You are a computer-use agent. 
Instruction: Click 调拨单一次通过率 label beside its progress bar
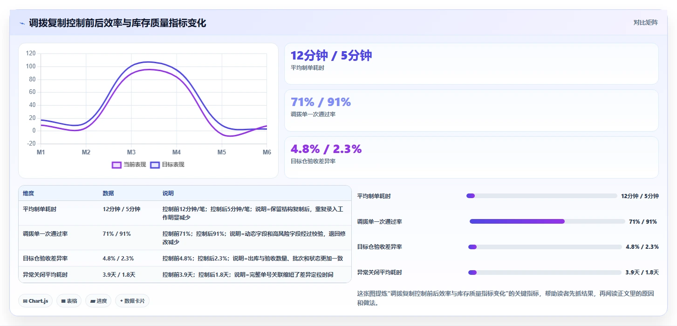pos(380,222)
